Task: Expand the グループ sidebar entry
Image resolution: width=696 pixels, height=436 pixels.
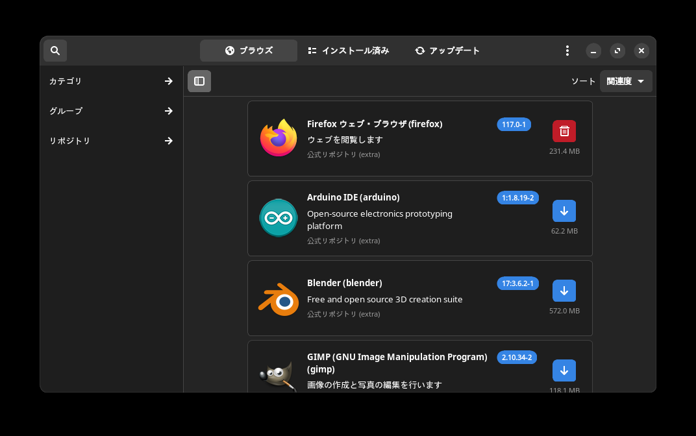Action: (x=111, y=111)
